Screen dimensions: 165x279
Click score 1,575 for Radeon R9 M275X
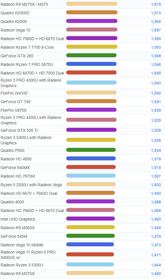(156, 5)
